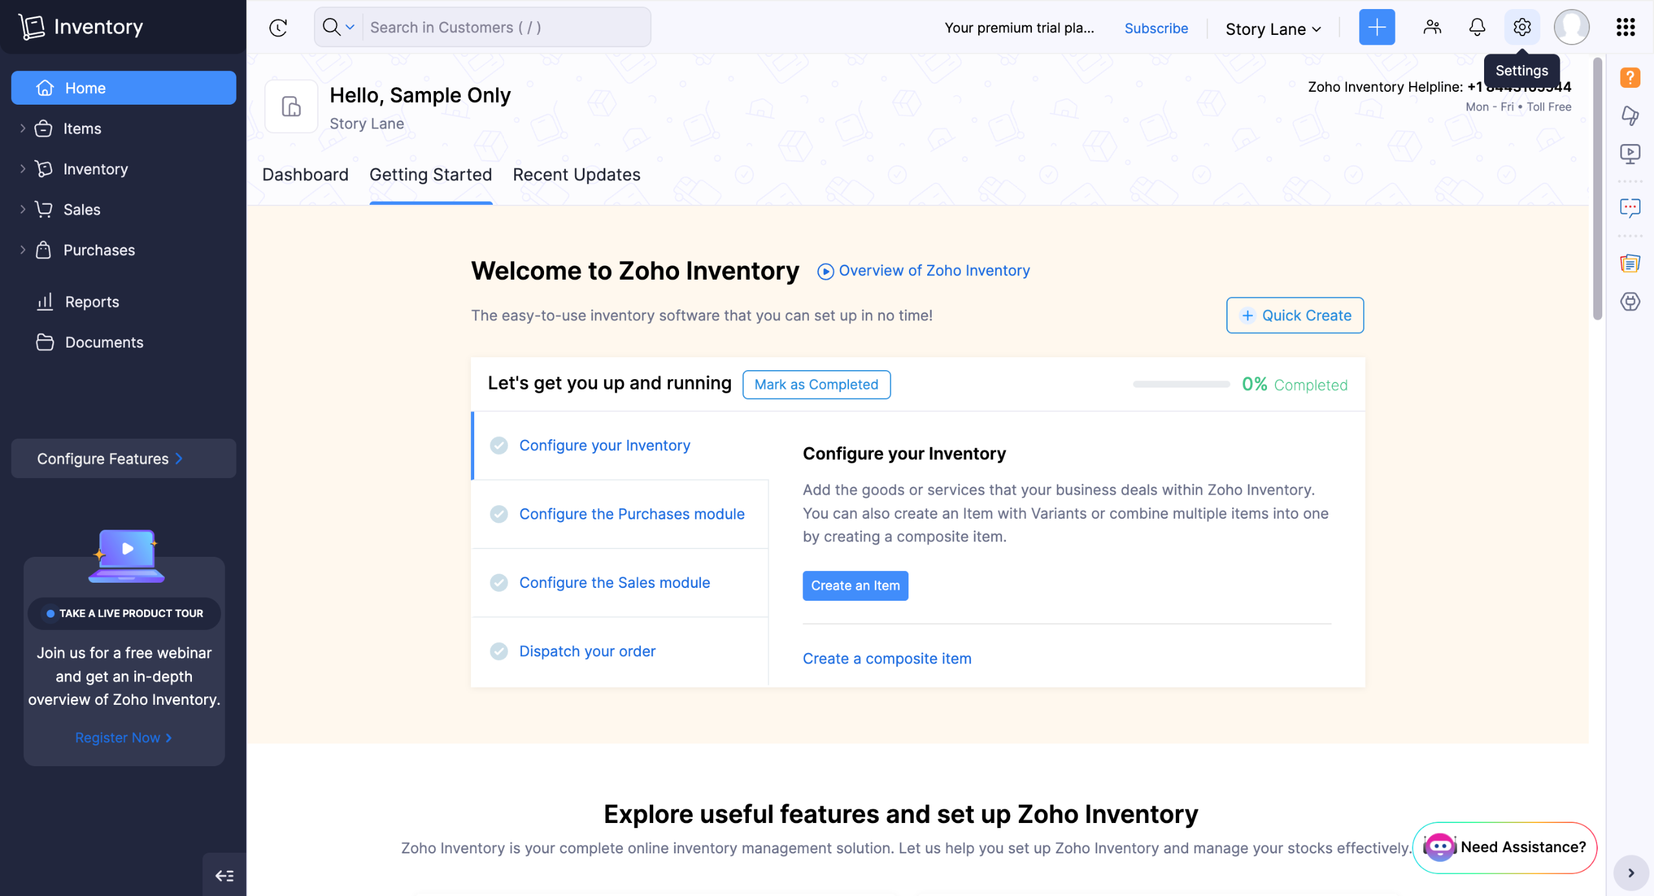Switch to the Recent Updates tab

coord(576,174)
